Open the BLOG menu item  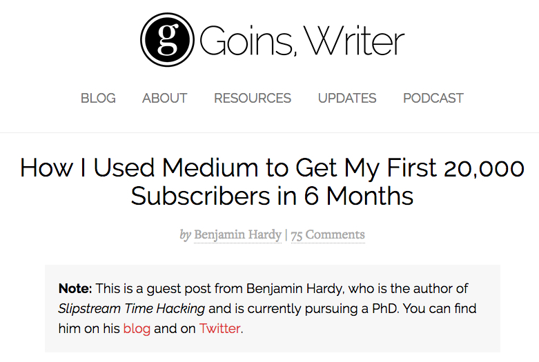click(x=98, y=98)
